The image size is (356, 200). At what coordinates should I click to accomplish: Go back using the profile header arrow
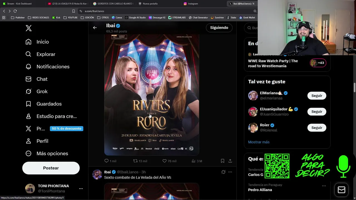pos(95,27)
